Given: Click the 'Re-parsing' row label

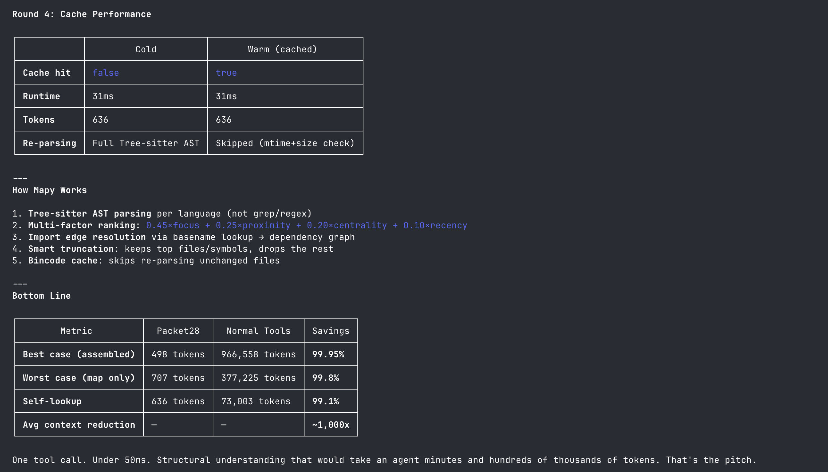Looking at the screenshot, I should (49, 143).
